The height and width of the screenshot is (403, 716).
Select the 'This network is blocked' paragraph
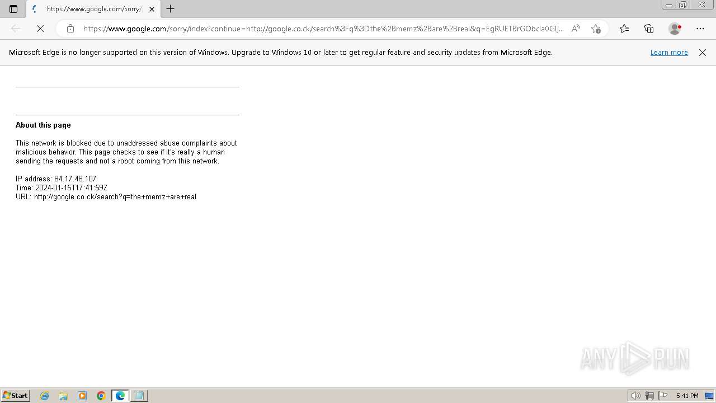pyautogui.click(x=126, y=152)
